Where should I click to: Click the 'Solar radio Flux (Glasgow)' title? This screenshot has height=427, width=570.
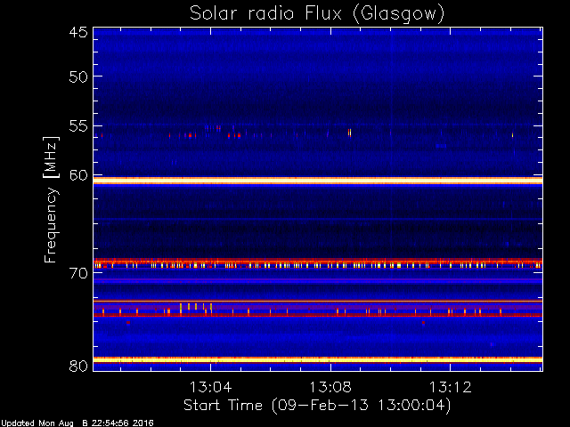(317, 14)
